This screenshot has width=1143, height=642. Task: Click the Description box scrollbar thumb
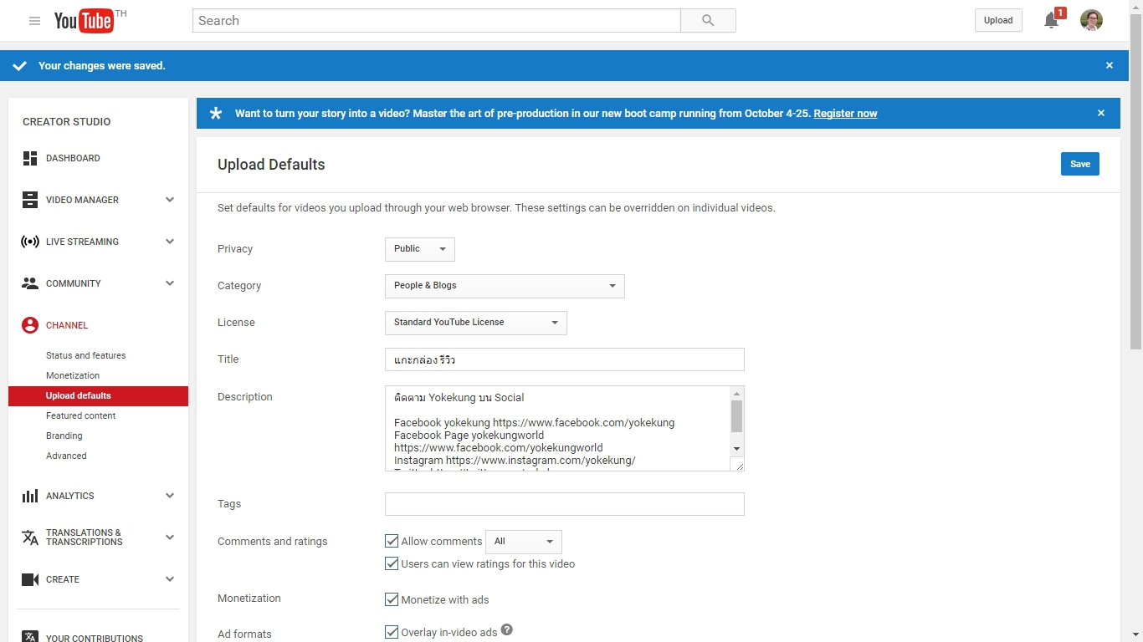[736, 415]
